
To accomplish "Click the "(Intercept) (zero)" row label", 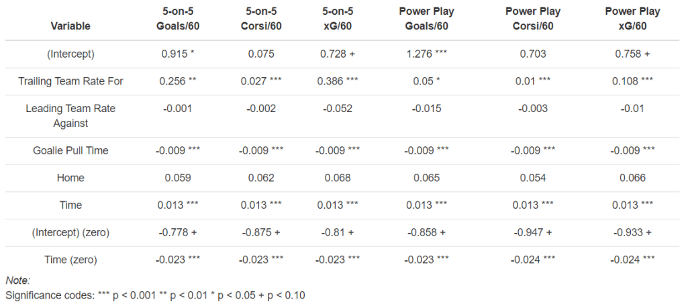I will click(70, 233).
